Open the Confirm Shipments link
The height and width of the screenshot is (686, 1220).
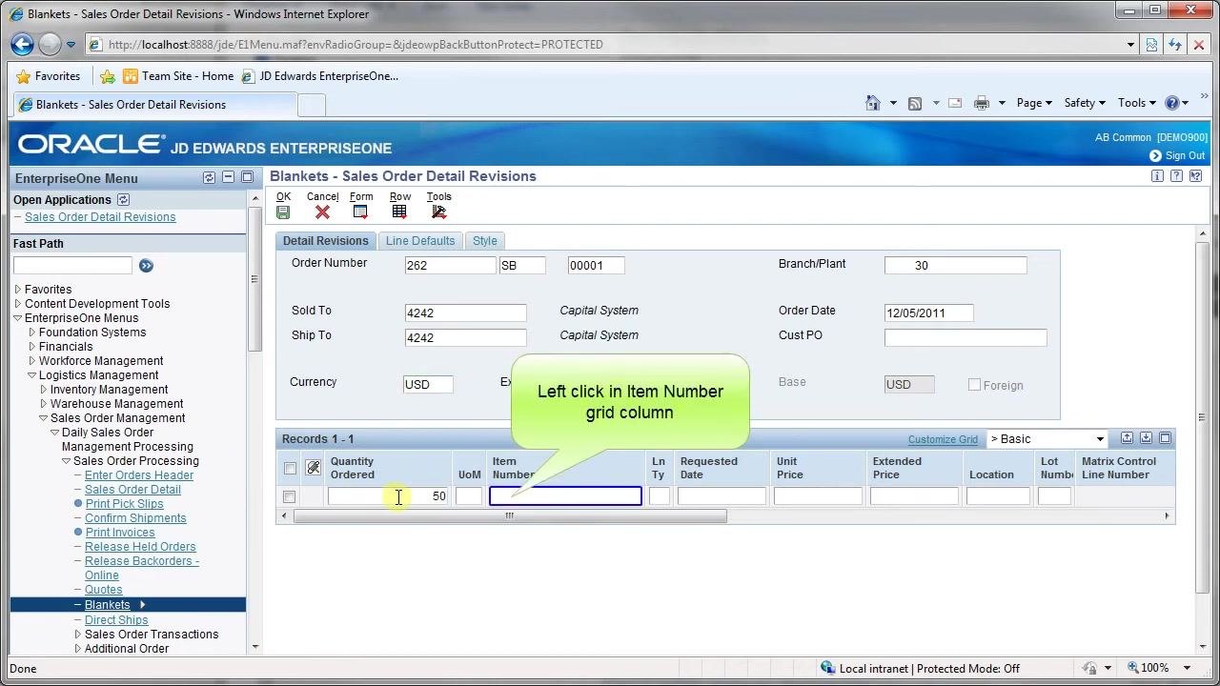pyautogui.click(x=135, y=518)
